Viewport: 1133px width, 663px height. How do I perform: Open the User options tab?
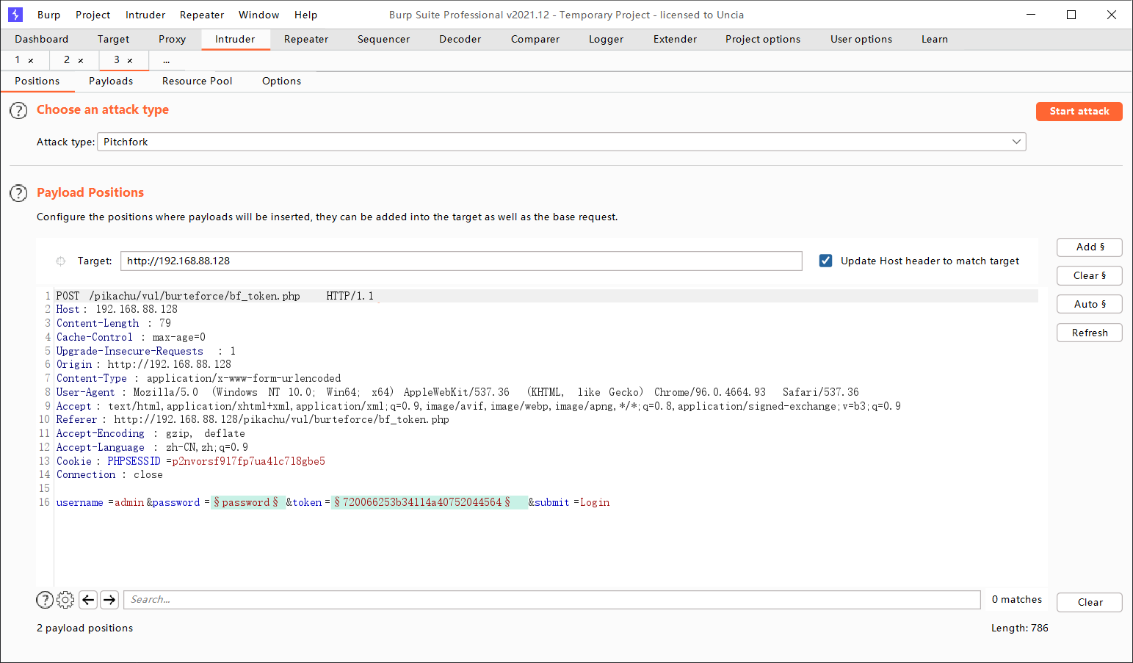click(x=861, y=39)
